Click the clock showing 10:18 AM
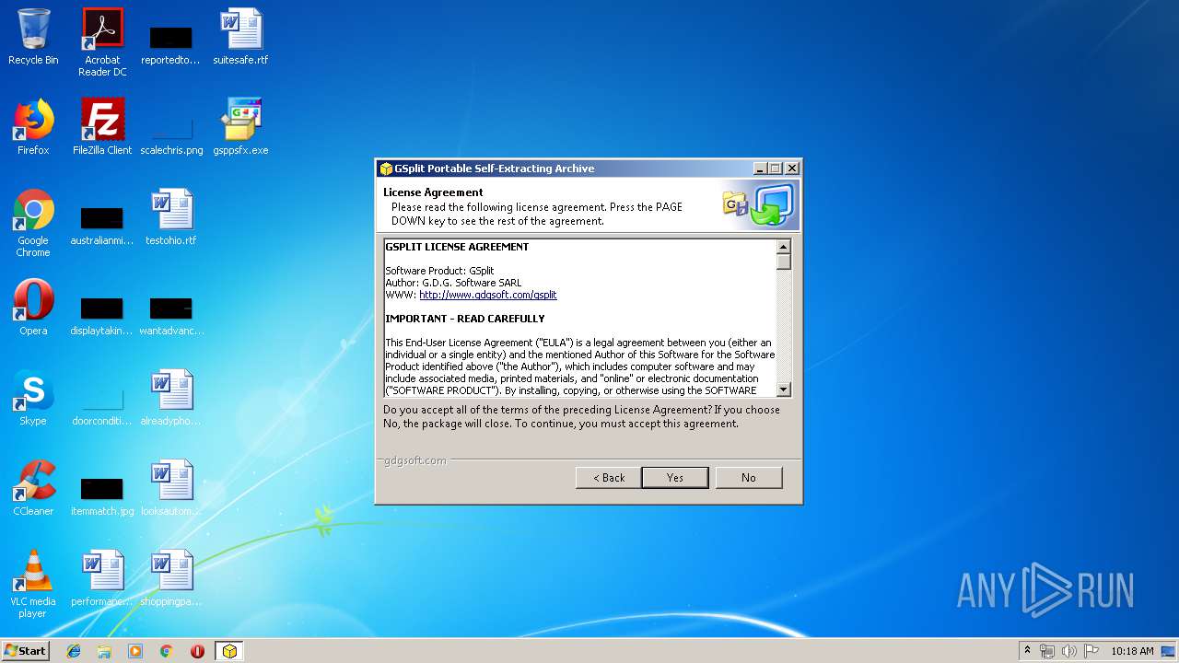This screenshot has width=1179, height=663. 1132,651
